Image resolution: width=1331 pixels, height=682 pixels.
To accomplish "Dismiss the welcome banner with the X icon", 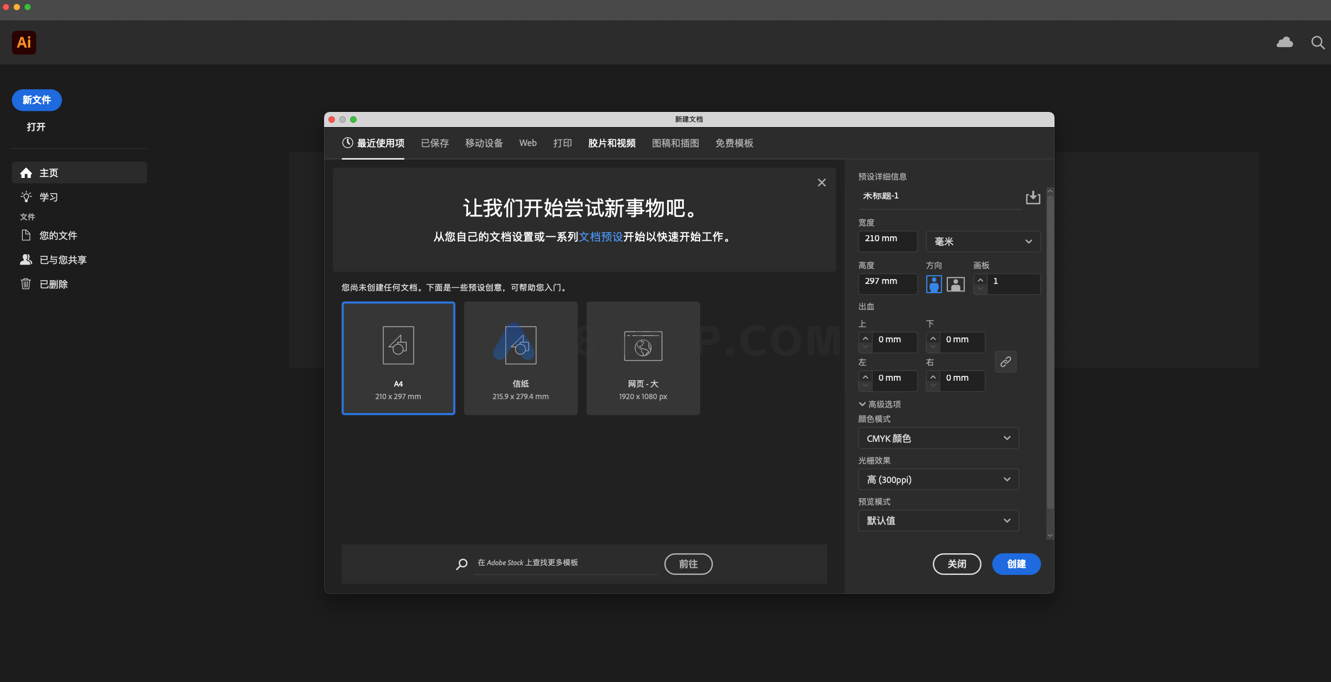I will [822, 183].
